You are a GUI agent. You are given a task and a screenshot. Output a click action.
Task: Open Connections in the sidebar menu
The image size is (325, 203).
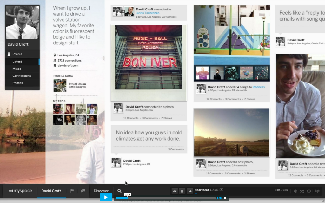23,76
